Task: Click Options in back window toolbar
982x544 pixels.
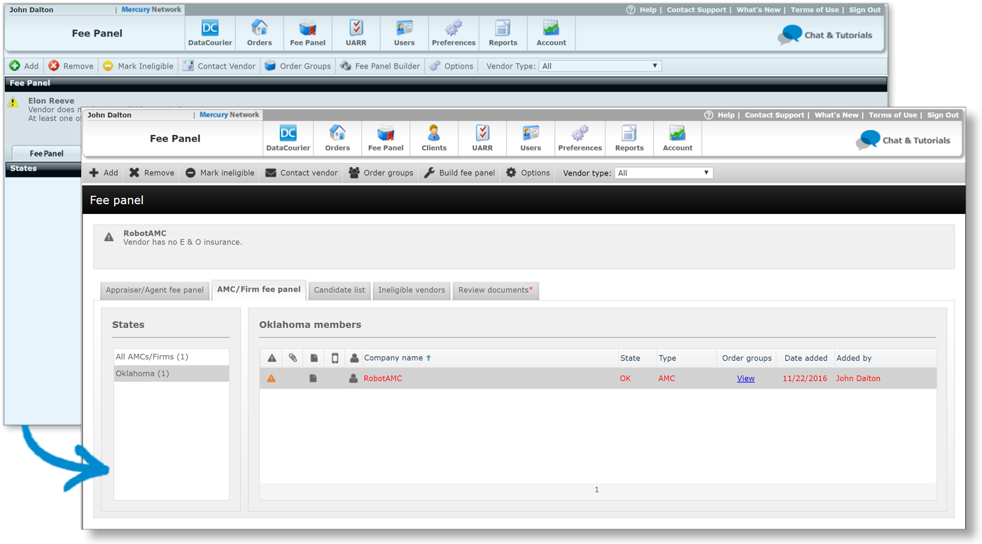Action: 451,66
